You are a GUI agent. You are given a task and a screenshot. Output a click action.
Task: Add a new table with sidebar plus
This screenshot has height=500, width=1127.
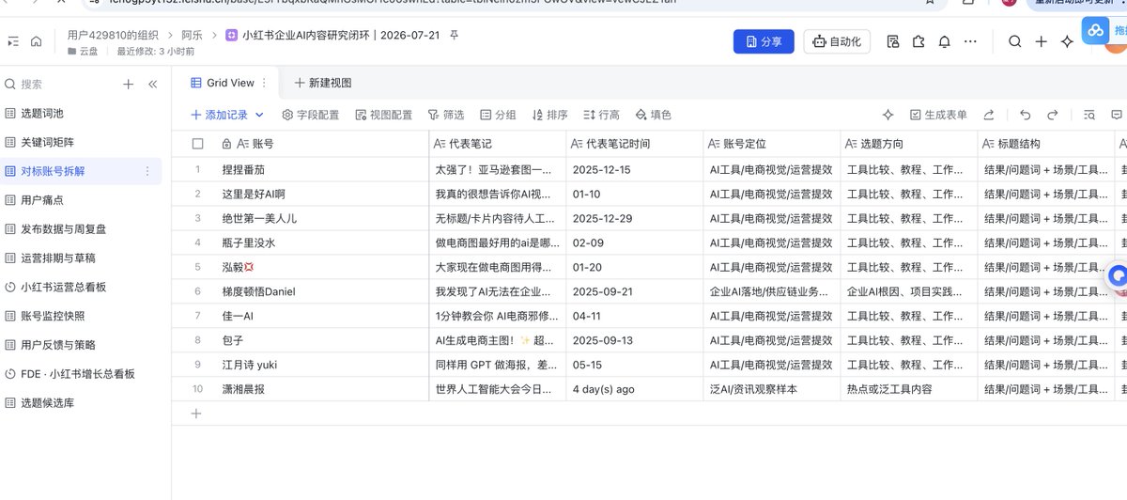pos(129,84)
